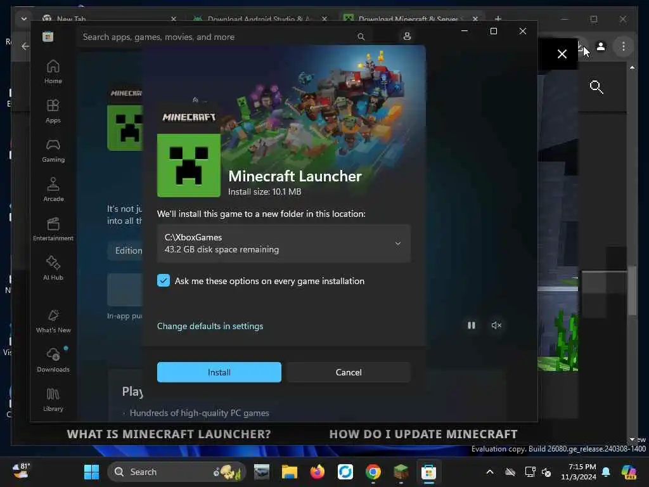Image resolution: width=649 pixels, height=487 pixels.
Task: Click the Minecraft website search magnifier
Action: coord(596,87)
